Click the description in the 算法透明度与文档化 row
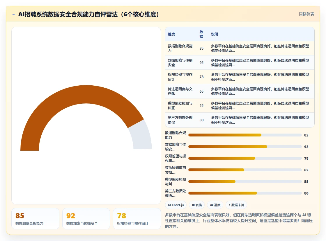This screenshot has width=326, height=241. (260, 91)
